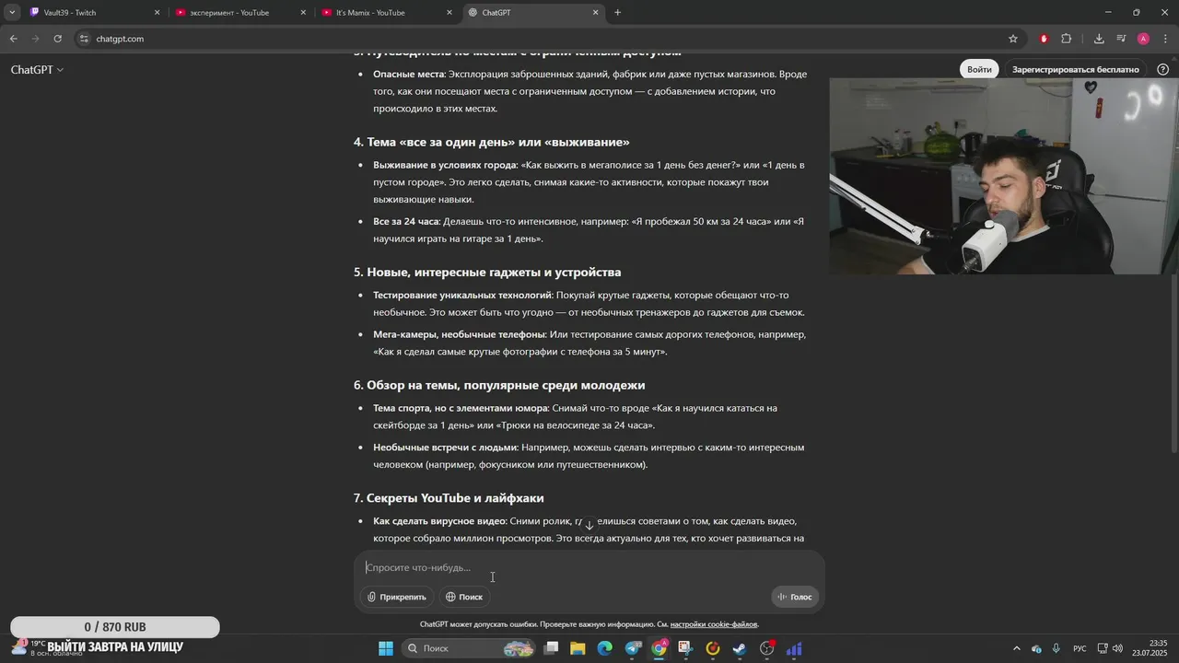Click bold text Тема спорта, но с элементами юмора
The width and height of the screenshot is (1179, 663).
pyautogui.click(x=461, y=408)
